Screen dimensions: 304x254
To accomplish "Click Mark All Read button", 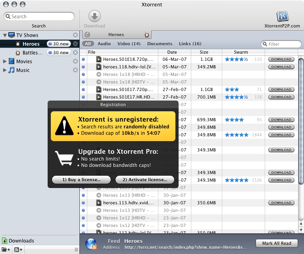I will (277, 243).
